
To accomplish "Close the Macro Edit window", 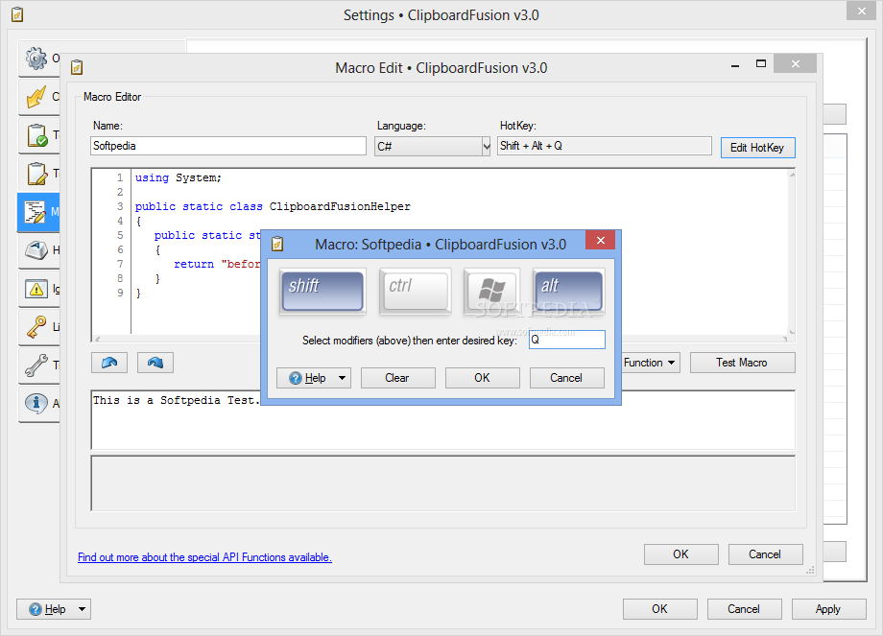I will [x=795, y=64].
